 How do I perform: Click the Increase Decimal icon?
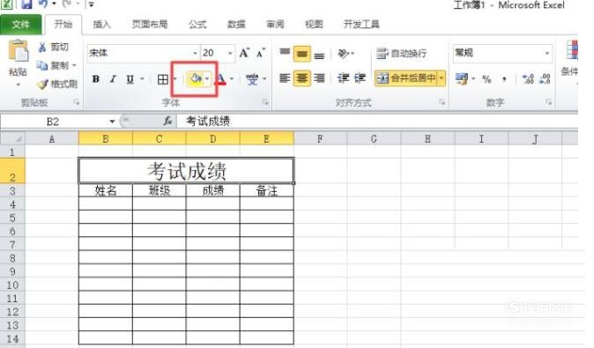click(528, 78)
